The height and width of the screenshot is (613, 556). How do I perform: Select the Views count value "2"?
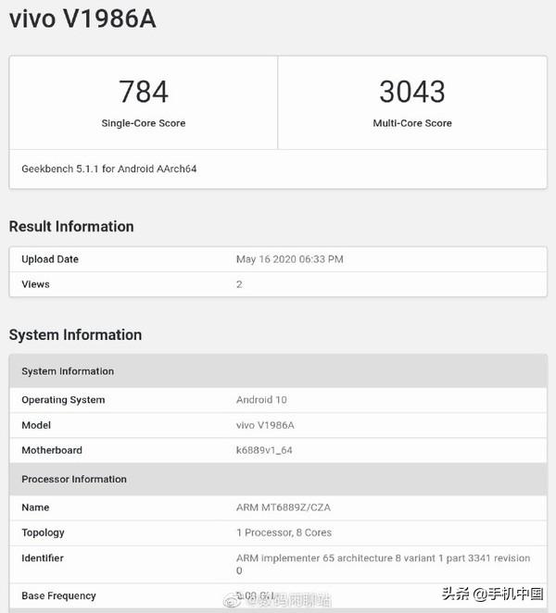coord(239,284)
